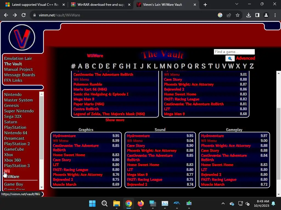The height and width of the screenshot is (210, 281).
Task: Open Cave Story in Sound list
Action: pyautogui.click(x=136, y=145)
